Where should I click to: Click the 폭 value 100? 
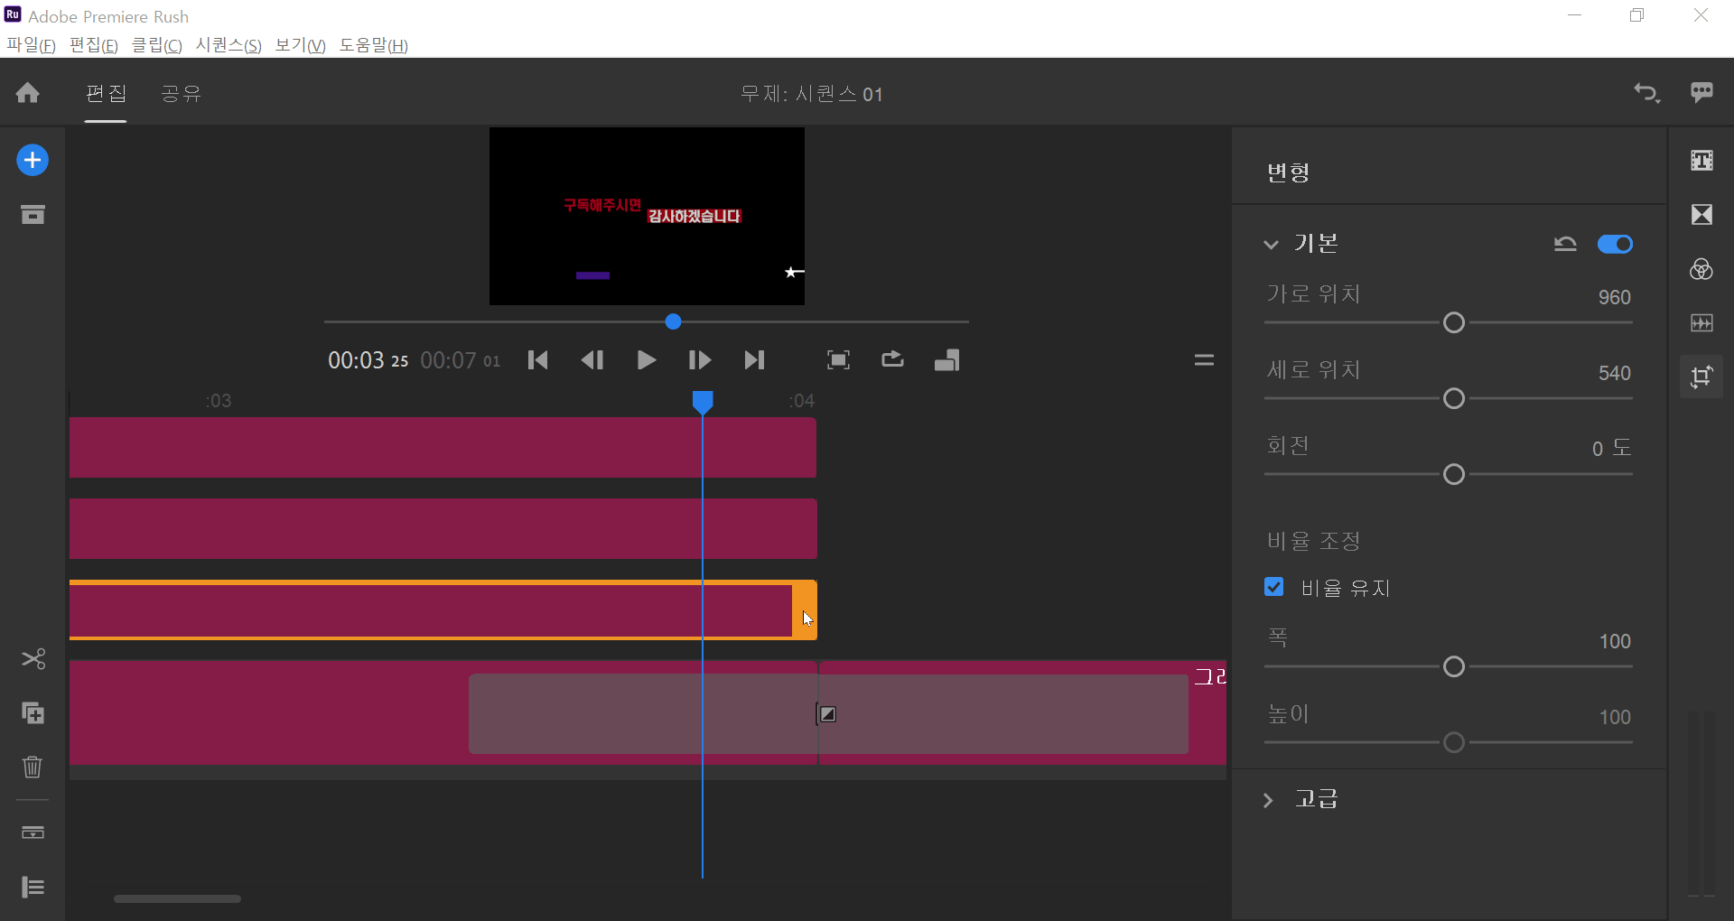tap(1615, 642)
